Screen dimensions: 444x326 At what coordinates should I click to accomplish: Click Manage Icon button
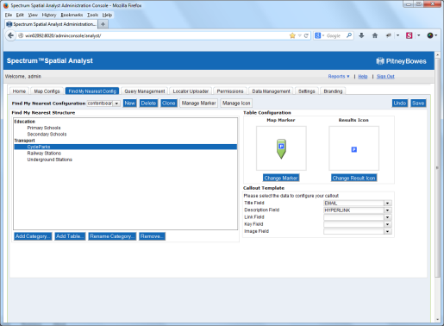pos(236,103)
